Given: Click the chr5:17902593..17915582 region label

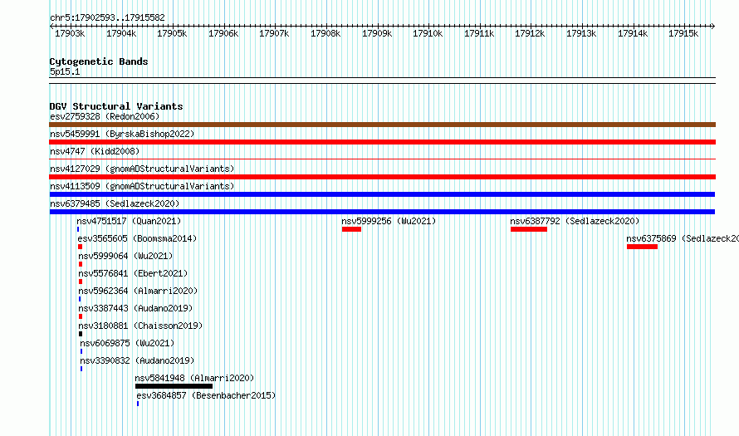Looking at the screenshot, I should click(107, 17).
